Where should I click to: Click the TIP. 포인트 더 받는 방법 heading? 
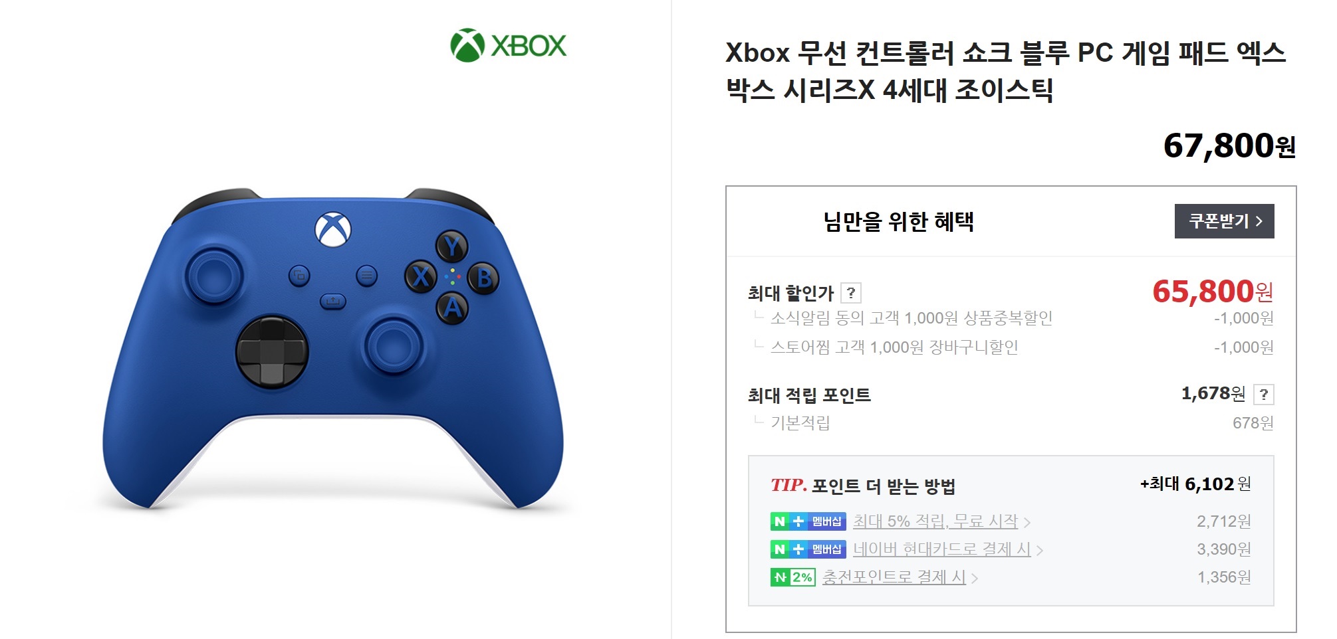point(863,486)
